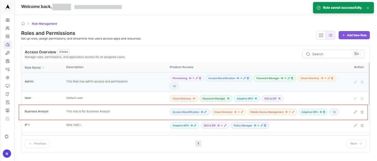Click the trash icon on the Password Manager chip
Image resolution: width=377 pixels, height=161 pixels.
click(292, 78)
